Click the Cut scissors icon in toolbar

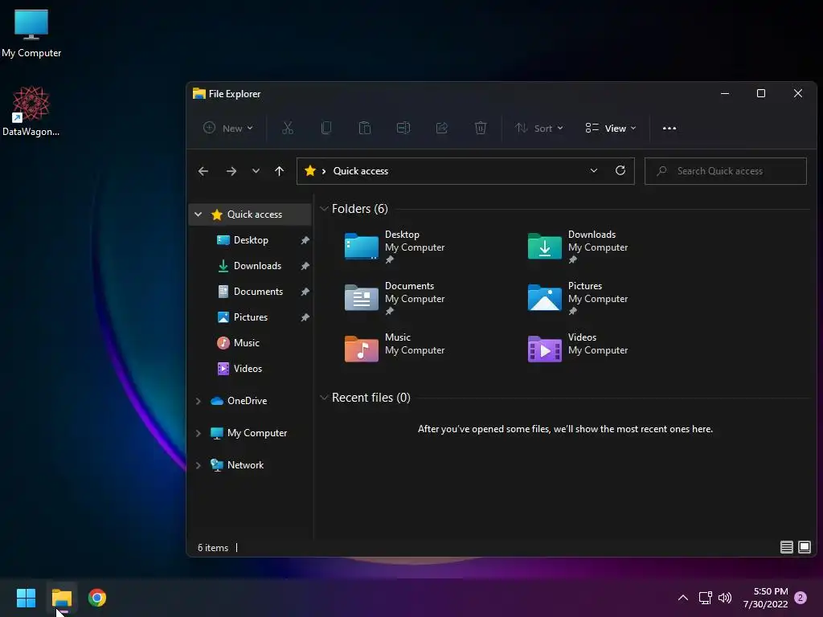[288, 128]
